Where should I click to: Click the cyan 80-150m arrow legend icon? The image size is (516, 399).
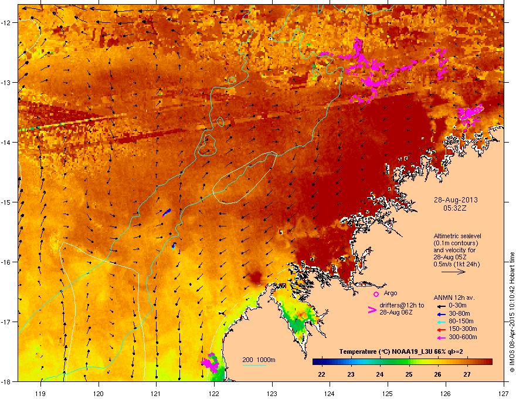pyautogui.click(x=440, y=322)
